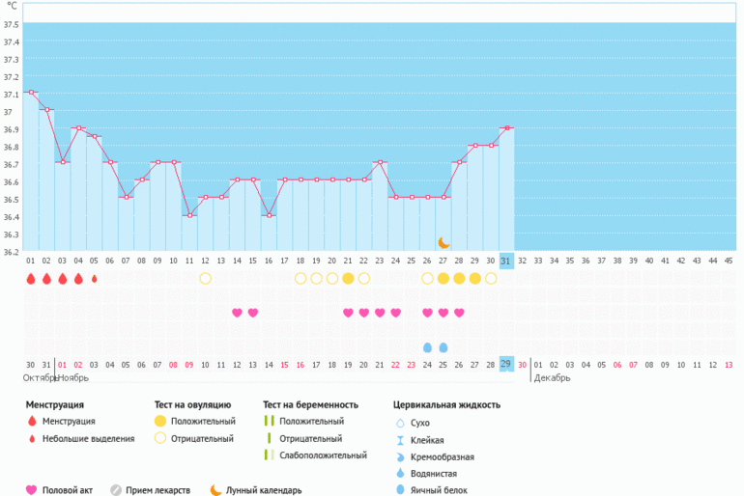Click the heart icon on cycle day 14
Image resolution: width=744 pixels, height=496 pixels.
click(237, 313)
